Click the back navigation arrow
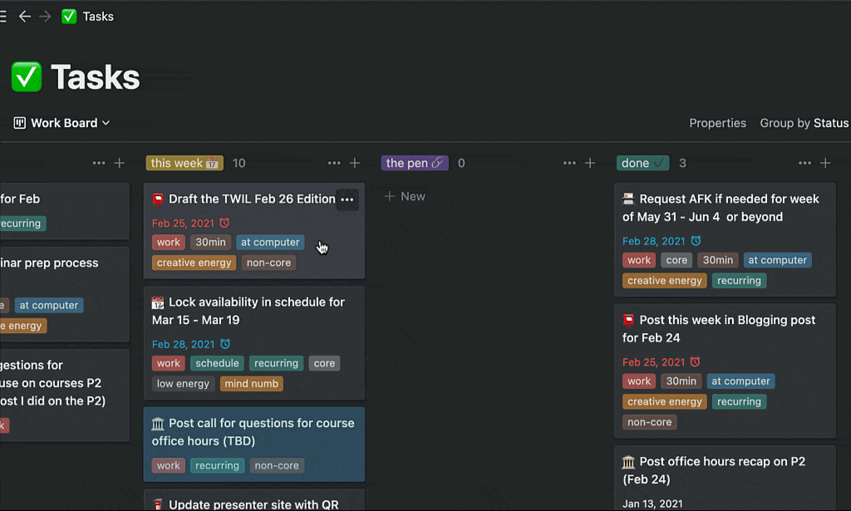Viewport: 851px width, 511px height. pos(24,16)
